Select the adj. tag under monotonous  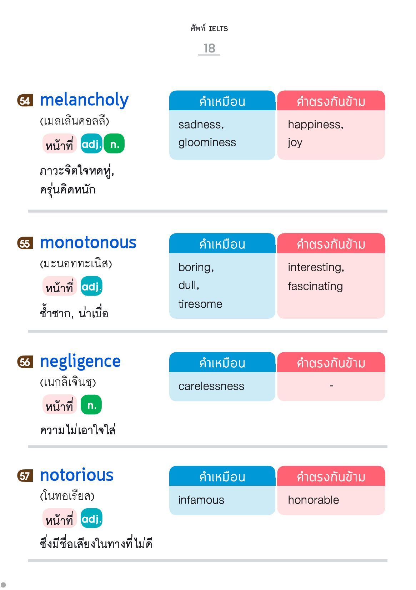pyautogui.click(x=91, y=286)
